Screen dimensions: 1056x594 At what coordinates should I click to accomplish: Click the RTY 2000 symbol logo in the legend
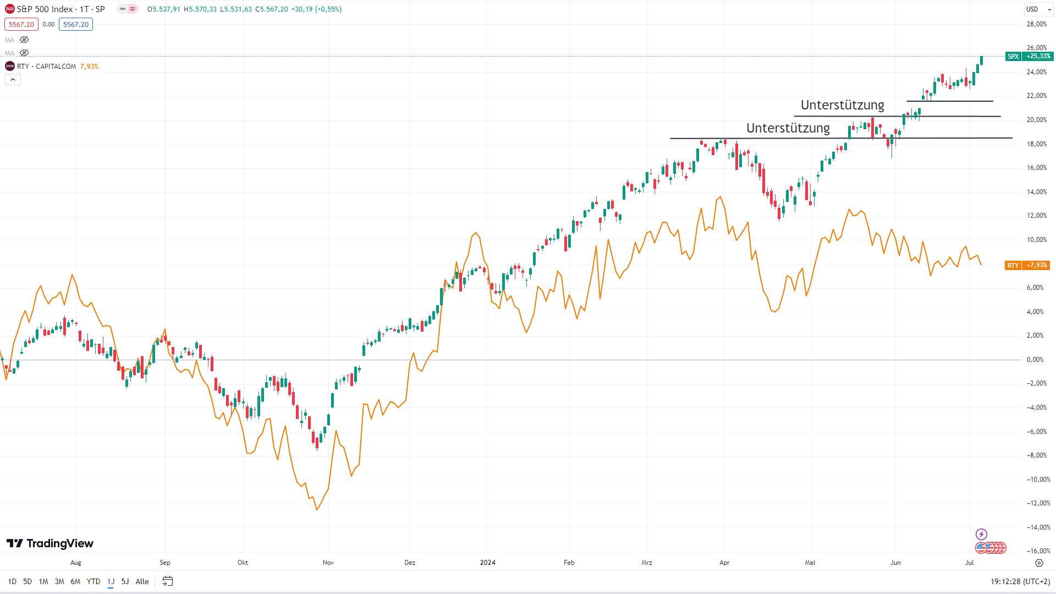tap(10, 66)
